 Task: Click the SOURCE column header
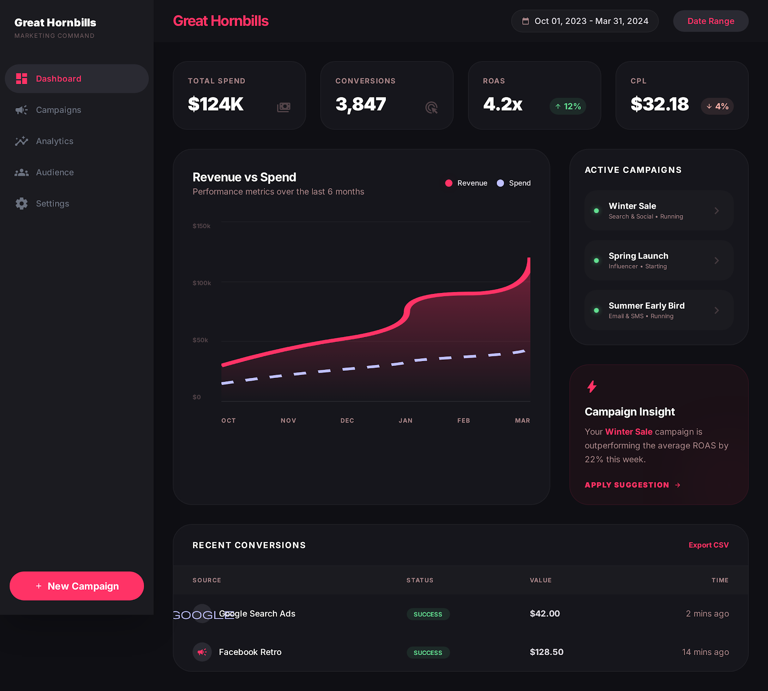click(x=207, y=580)
